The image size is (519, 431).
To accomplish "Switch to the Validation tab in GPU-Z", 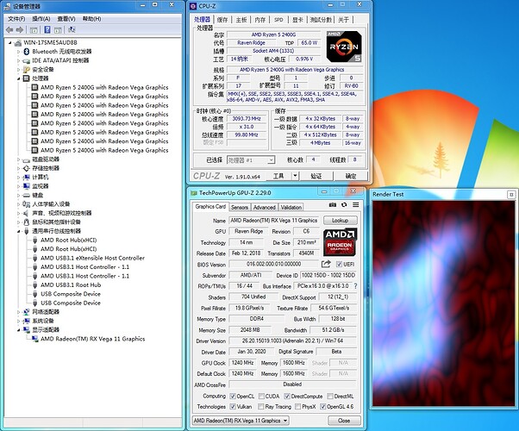I will (x=291, y=207).
